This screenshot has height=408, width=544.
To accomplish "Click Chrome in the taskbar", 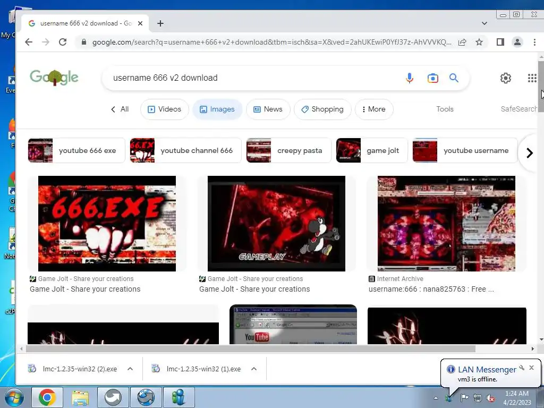I will (x=47, y=397).
